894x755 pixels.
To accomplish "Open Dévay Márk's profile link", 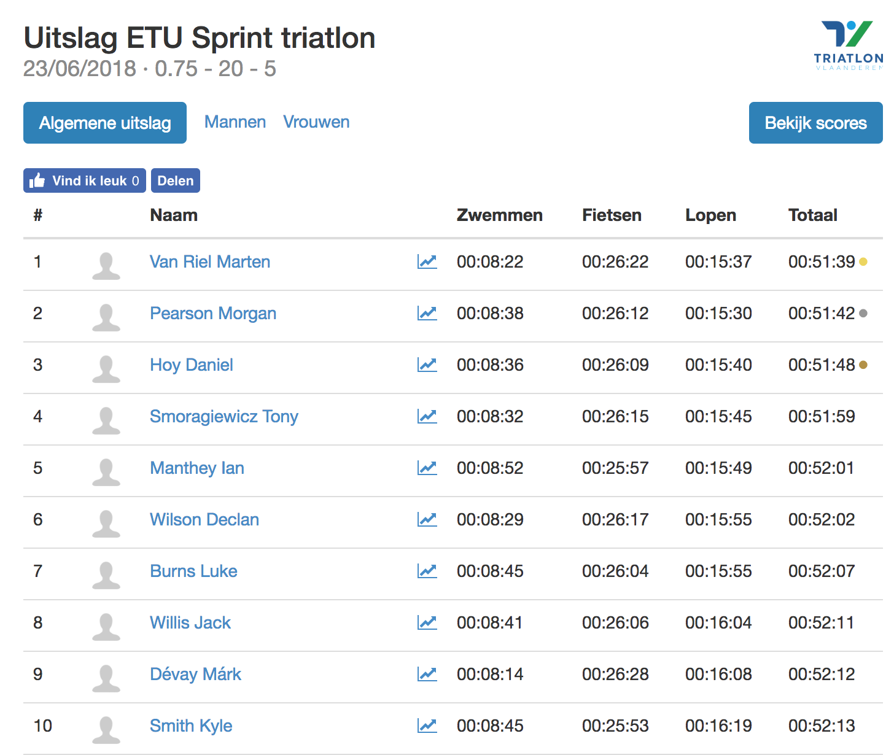I will click(x=195, y=675).
